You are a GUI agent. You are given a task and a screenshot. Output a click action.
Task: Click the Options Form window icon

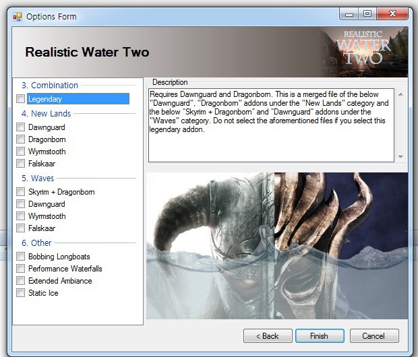(x=17, y=16)
